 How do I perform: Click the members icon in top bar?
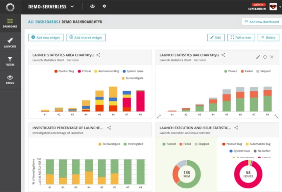[x=92, y=6]
